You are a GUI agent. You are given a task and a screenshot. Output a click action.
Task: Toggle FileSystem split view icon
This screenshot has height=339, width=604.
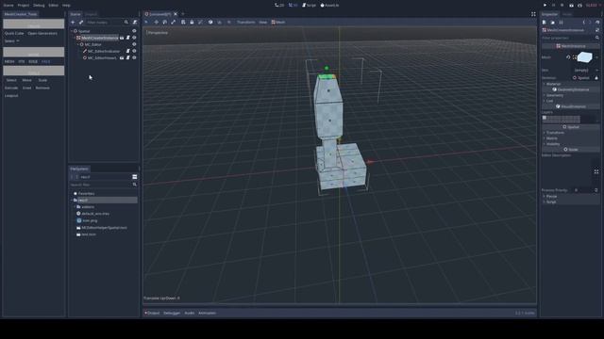[134, 177]
